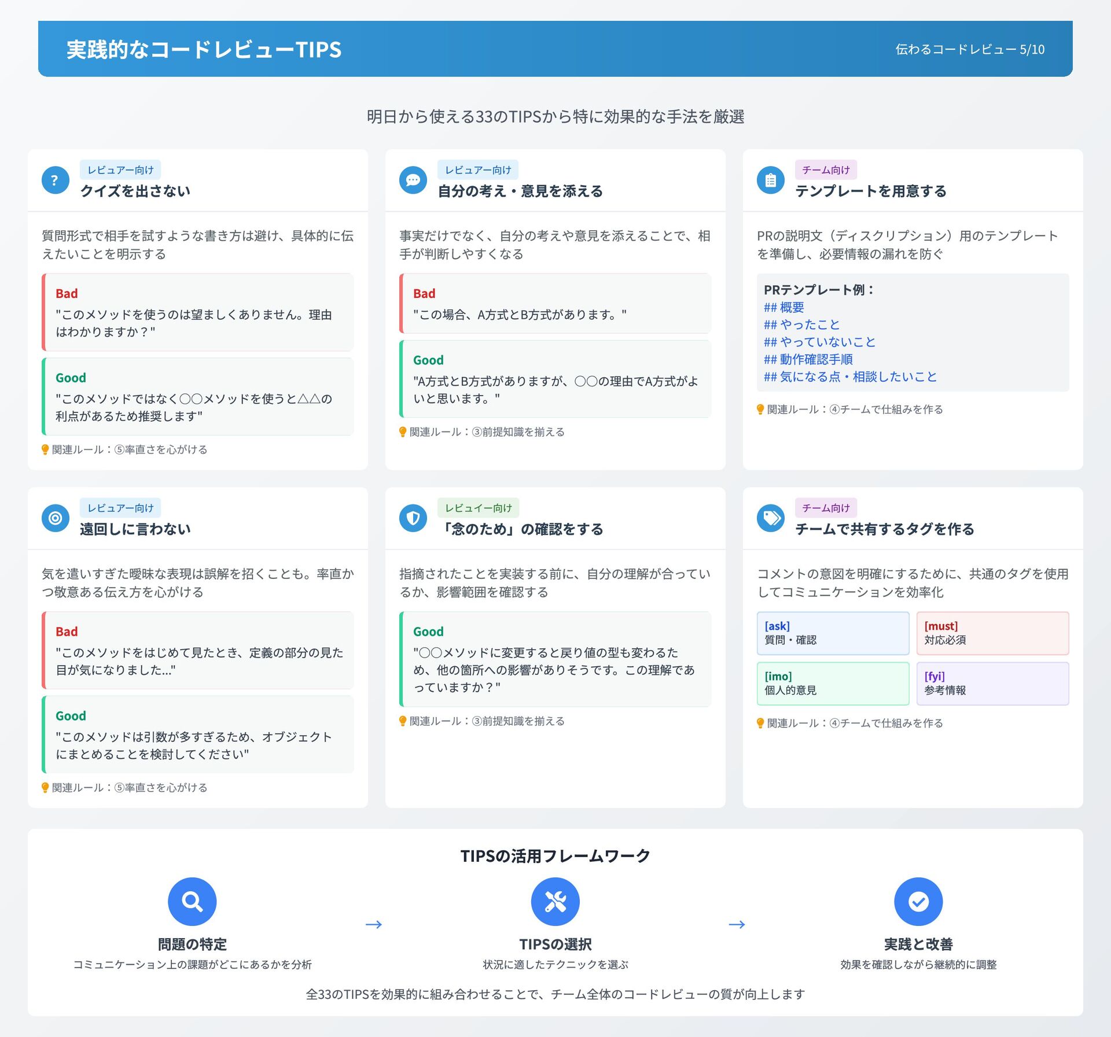Click the arrow between 問題の特定 and TIPSの選択
This screenshot has height=1037, width=1111.
click(x=374, y=924)
